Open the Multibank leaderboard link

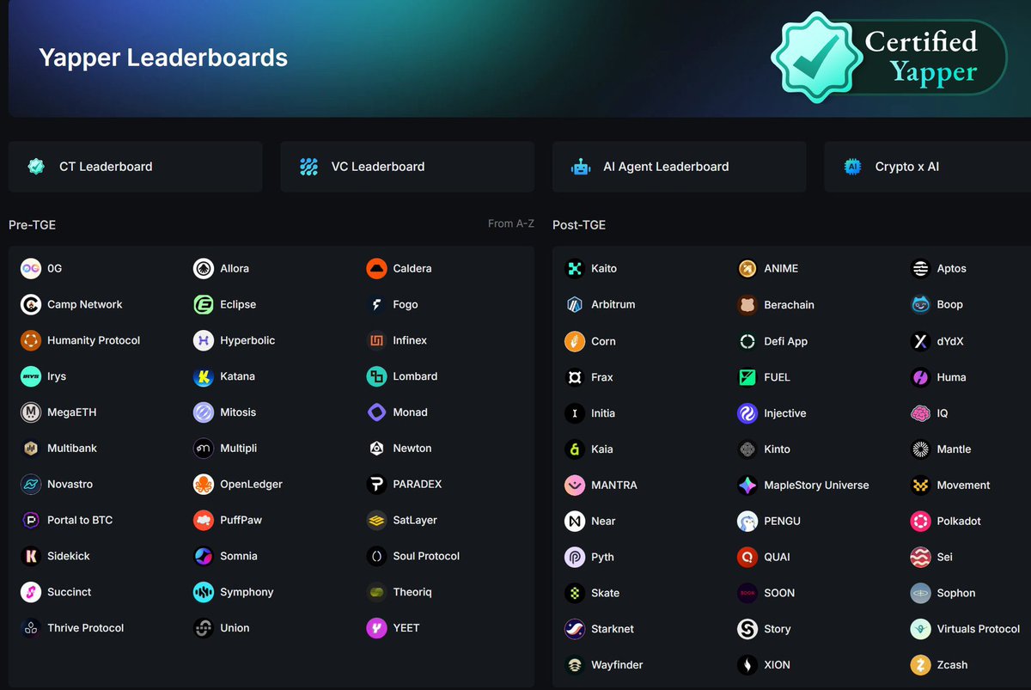(58, 449)
